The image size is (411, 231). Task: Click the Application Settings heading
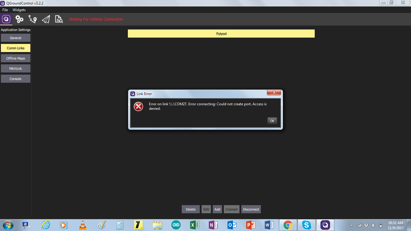click(16, 30)
